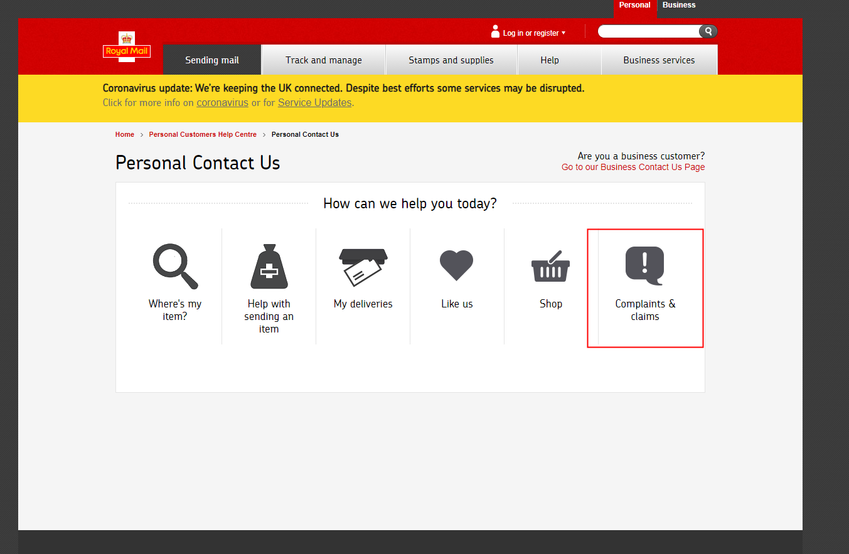Screen dimensions: 849x554
Task: Go to Business Contact Us Page link
Action: click(x=633, y=168)
